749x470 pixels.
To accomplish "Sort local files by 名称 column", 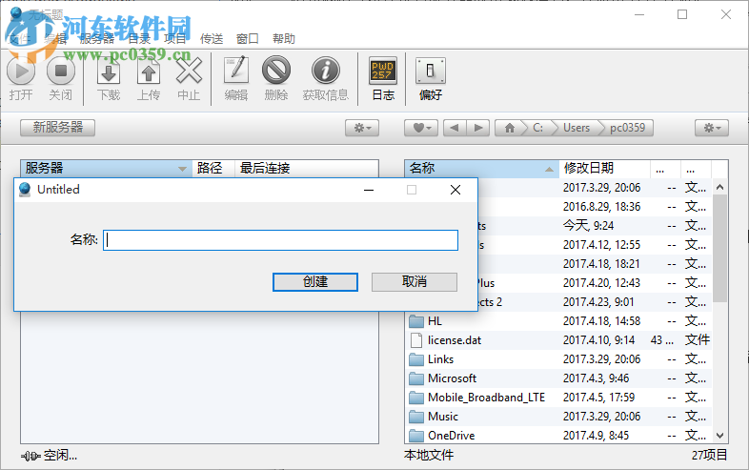I will (482, 168).
